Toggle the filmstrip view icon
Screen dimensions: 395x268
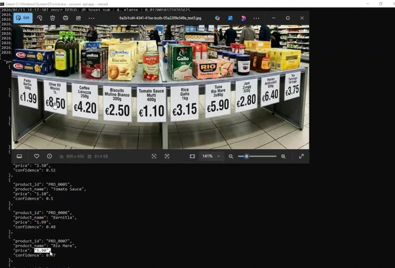click(19, 156)
